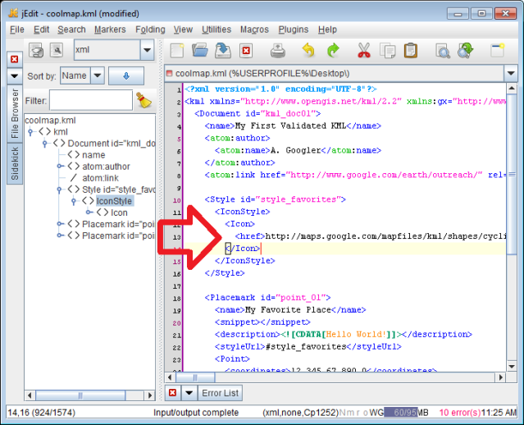
Task: Click the editor vertical scrollbar down arrow
Action: pyautogui.click(x=512, y=367)
